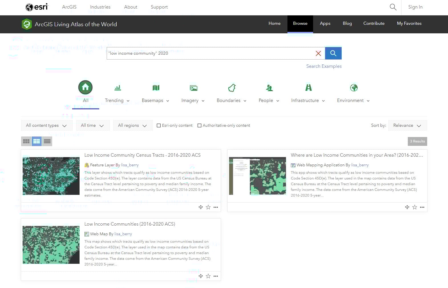Image resolution: width=448 pixels, height=288 pixels.
Task: Select the All home category icon
Action: pos(86,87)
